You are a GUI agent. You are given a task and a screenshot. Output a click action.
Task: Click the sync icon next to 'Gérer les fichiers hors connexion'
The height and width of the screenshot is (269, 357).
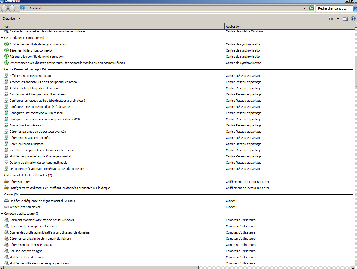[x=6, y=50]
